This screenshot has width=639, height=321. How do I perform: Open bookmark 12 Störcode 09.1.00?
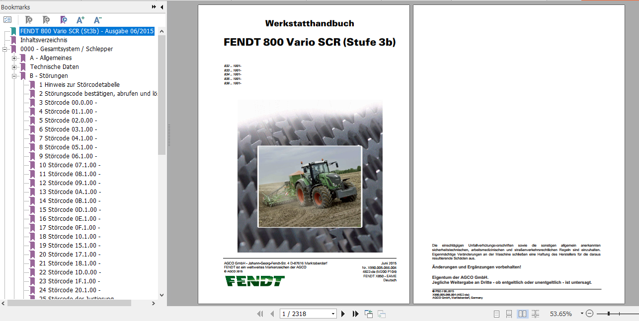(70, 183)
